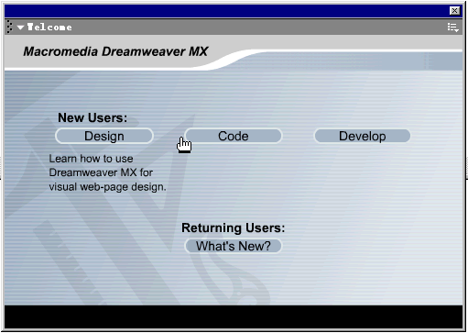Image resolution: width=468 pixels, height=333 pixels.
Task: Click the Returning Users: label
Action: point(234,228)
